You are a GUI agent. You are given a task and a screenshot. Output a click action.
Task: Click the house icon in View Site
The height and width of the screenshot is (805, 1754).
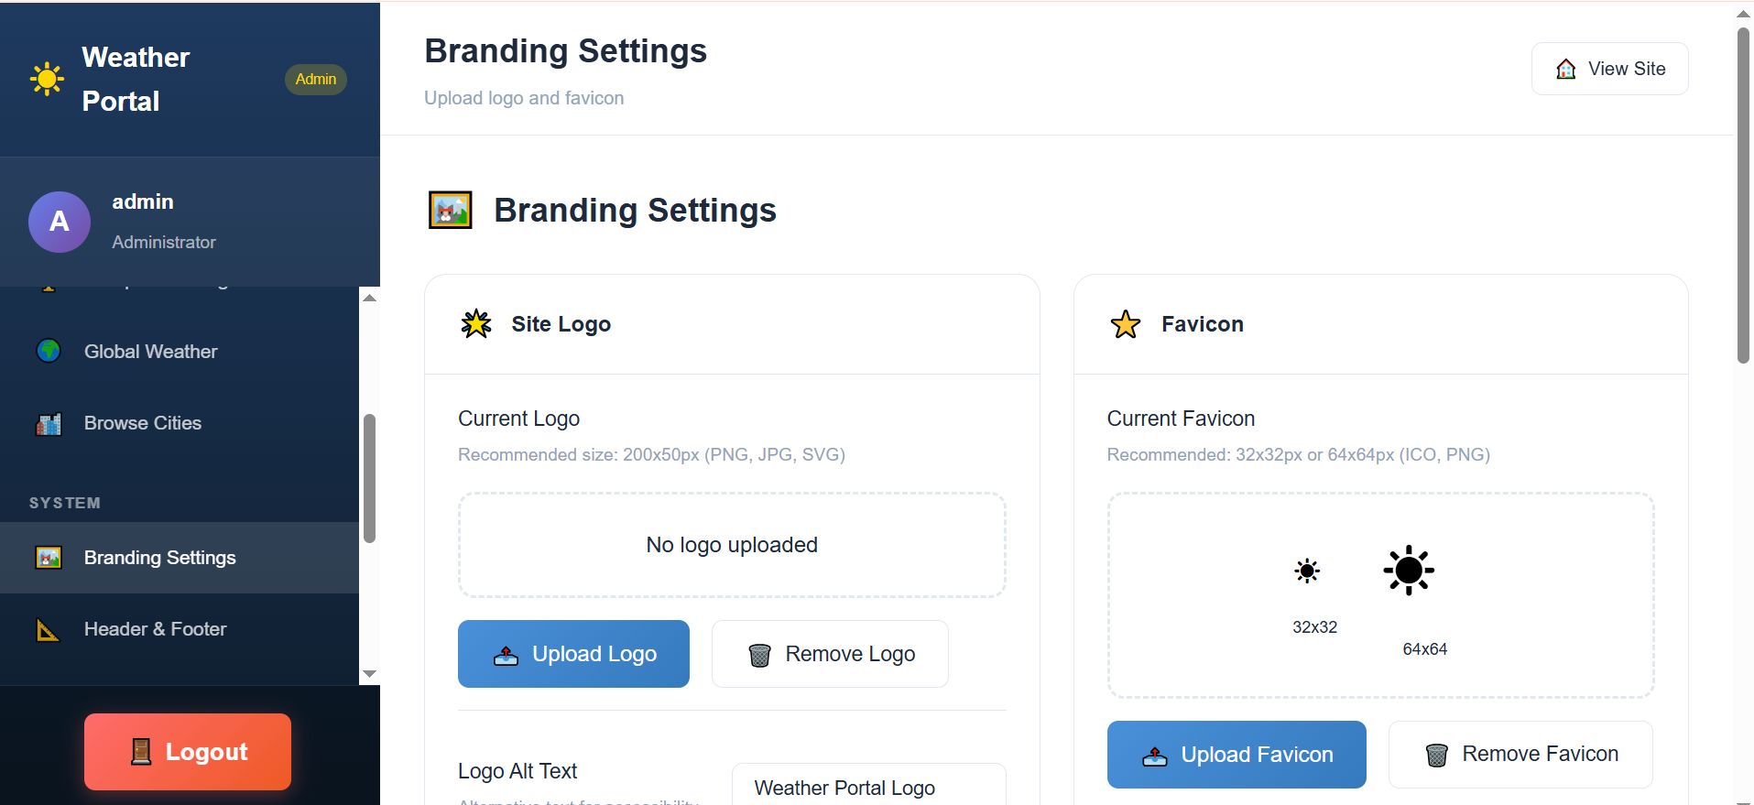1566,69
